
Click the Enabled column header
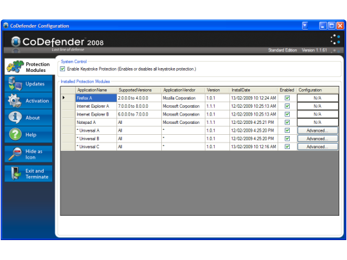click(287, 90)
